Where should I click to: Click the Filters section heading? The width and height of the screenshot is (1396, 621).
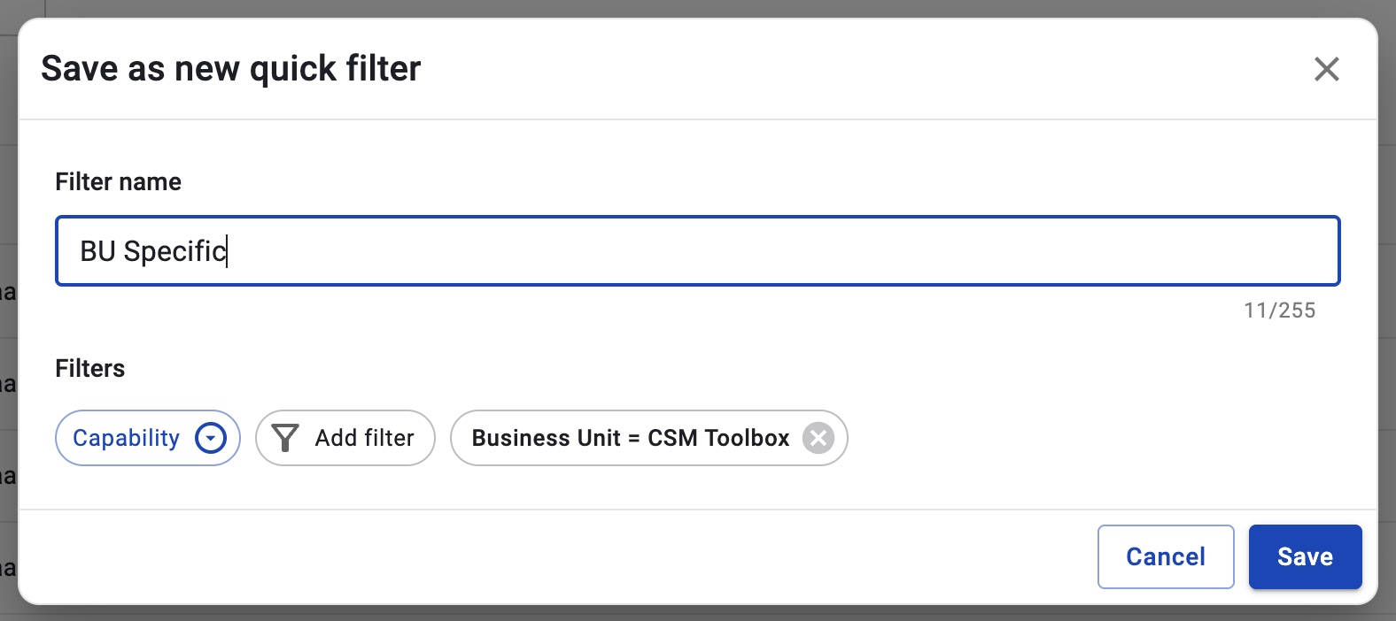tap(89, 369)
